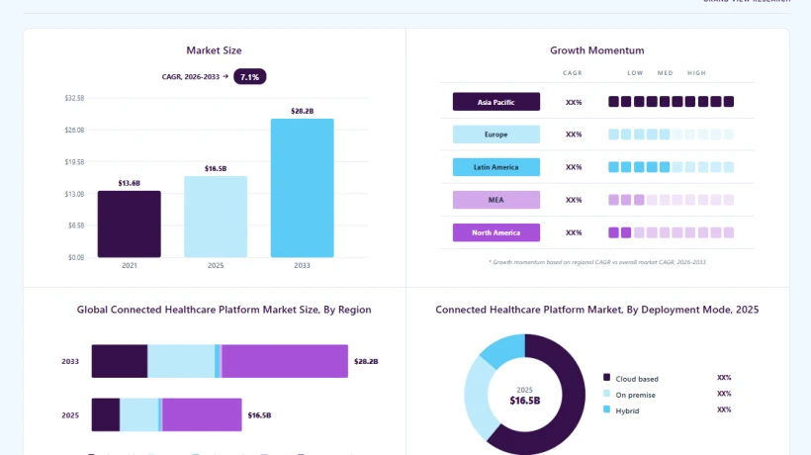Click the Asia Pacific region button
The height and width of the screenshot is (455, 811).
[496, 102]
